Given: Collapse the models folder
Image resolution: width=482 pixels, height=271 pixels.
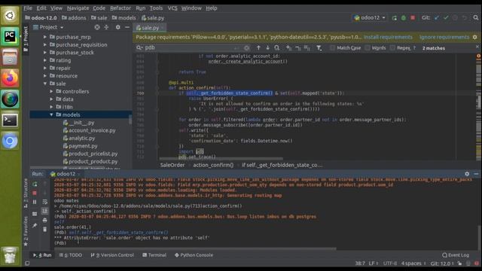Looking at the screenshot, I should click(x=52, y=114).
